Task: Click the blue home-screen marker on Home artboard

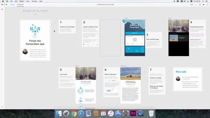Action: pos(123,21)
